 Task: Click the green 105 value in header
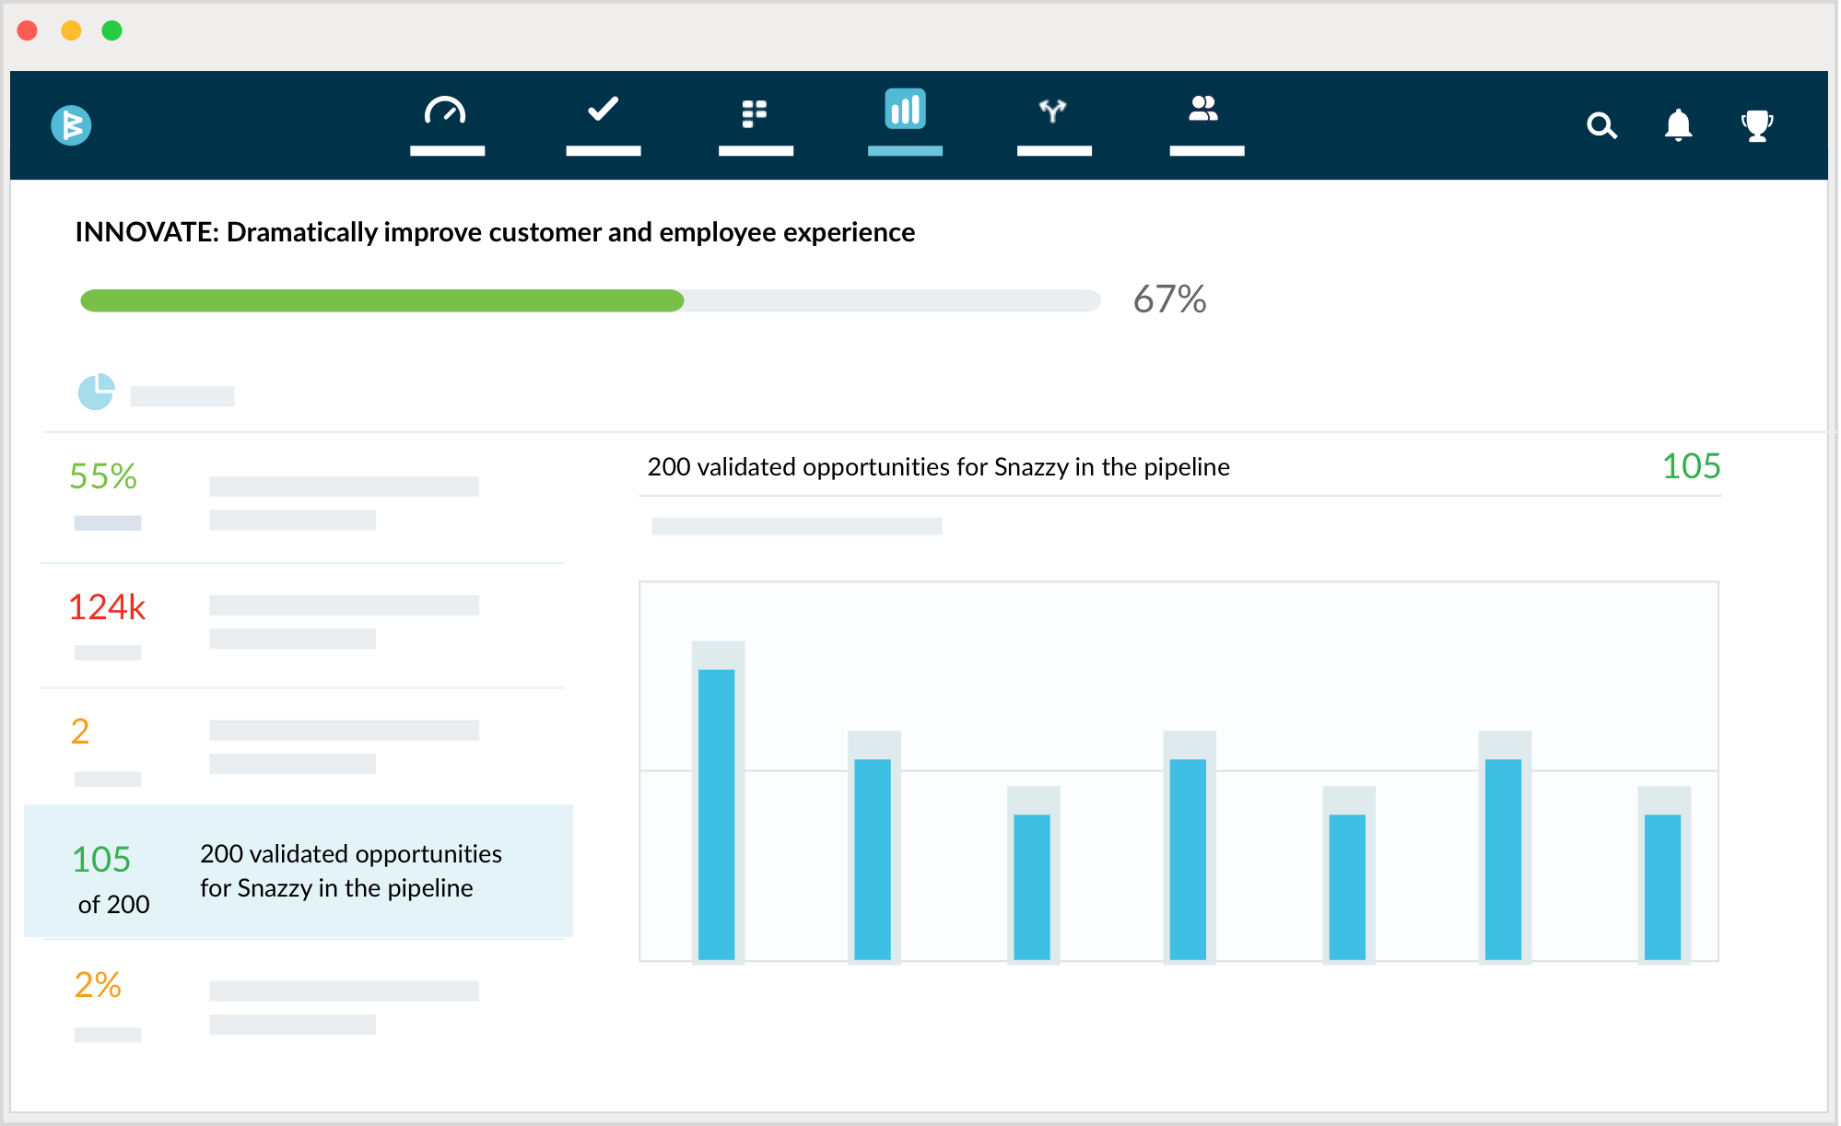1691,466
